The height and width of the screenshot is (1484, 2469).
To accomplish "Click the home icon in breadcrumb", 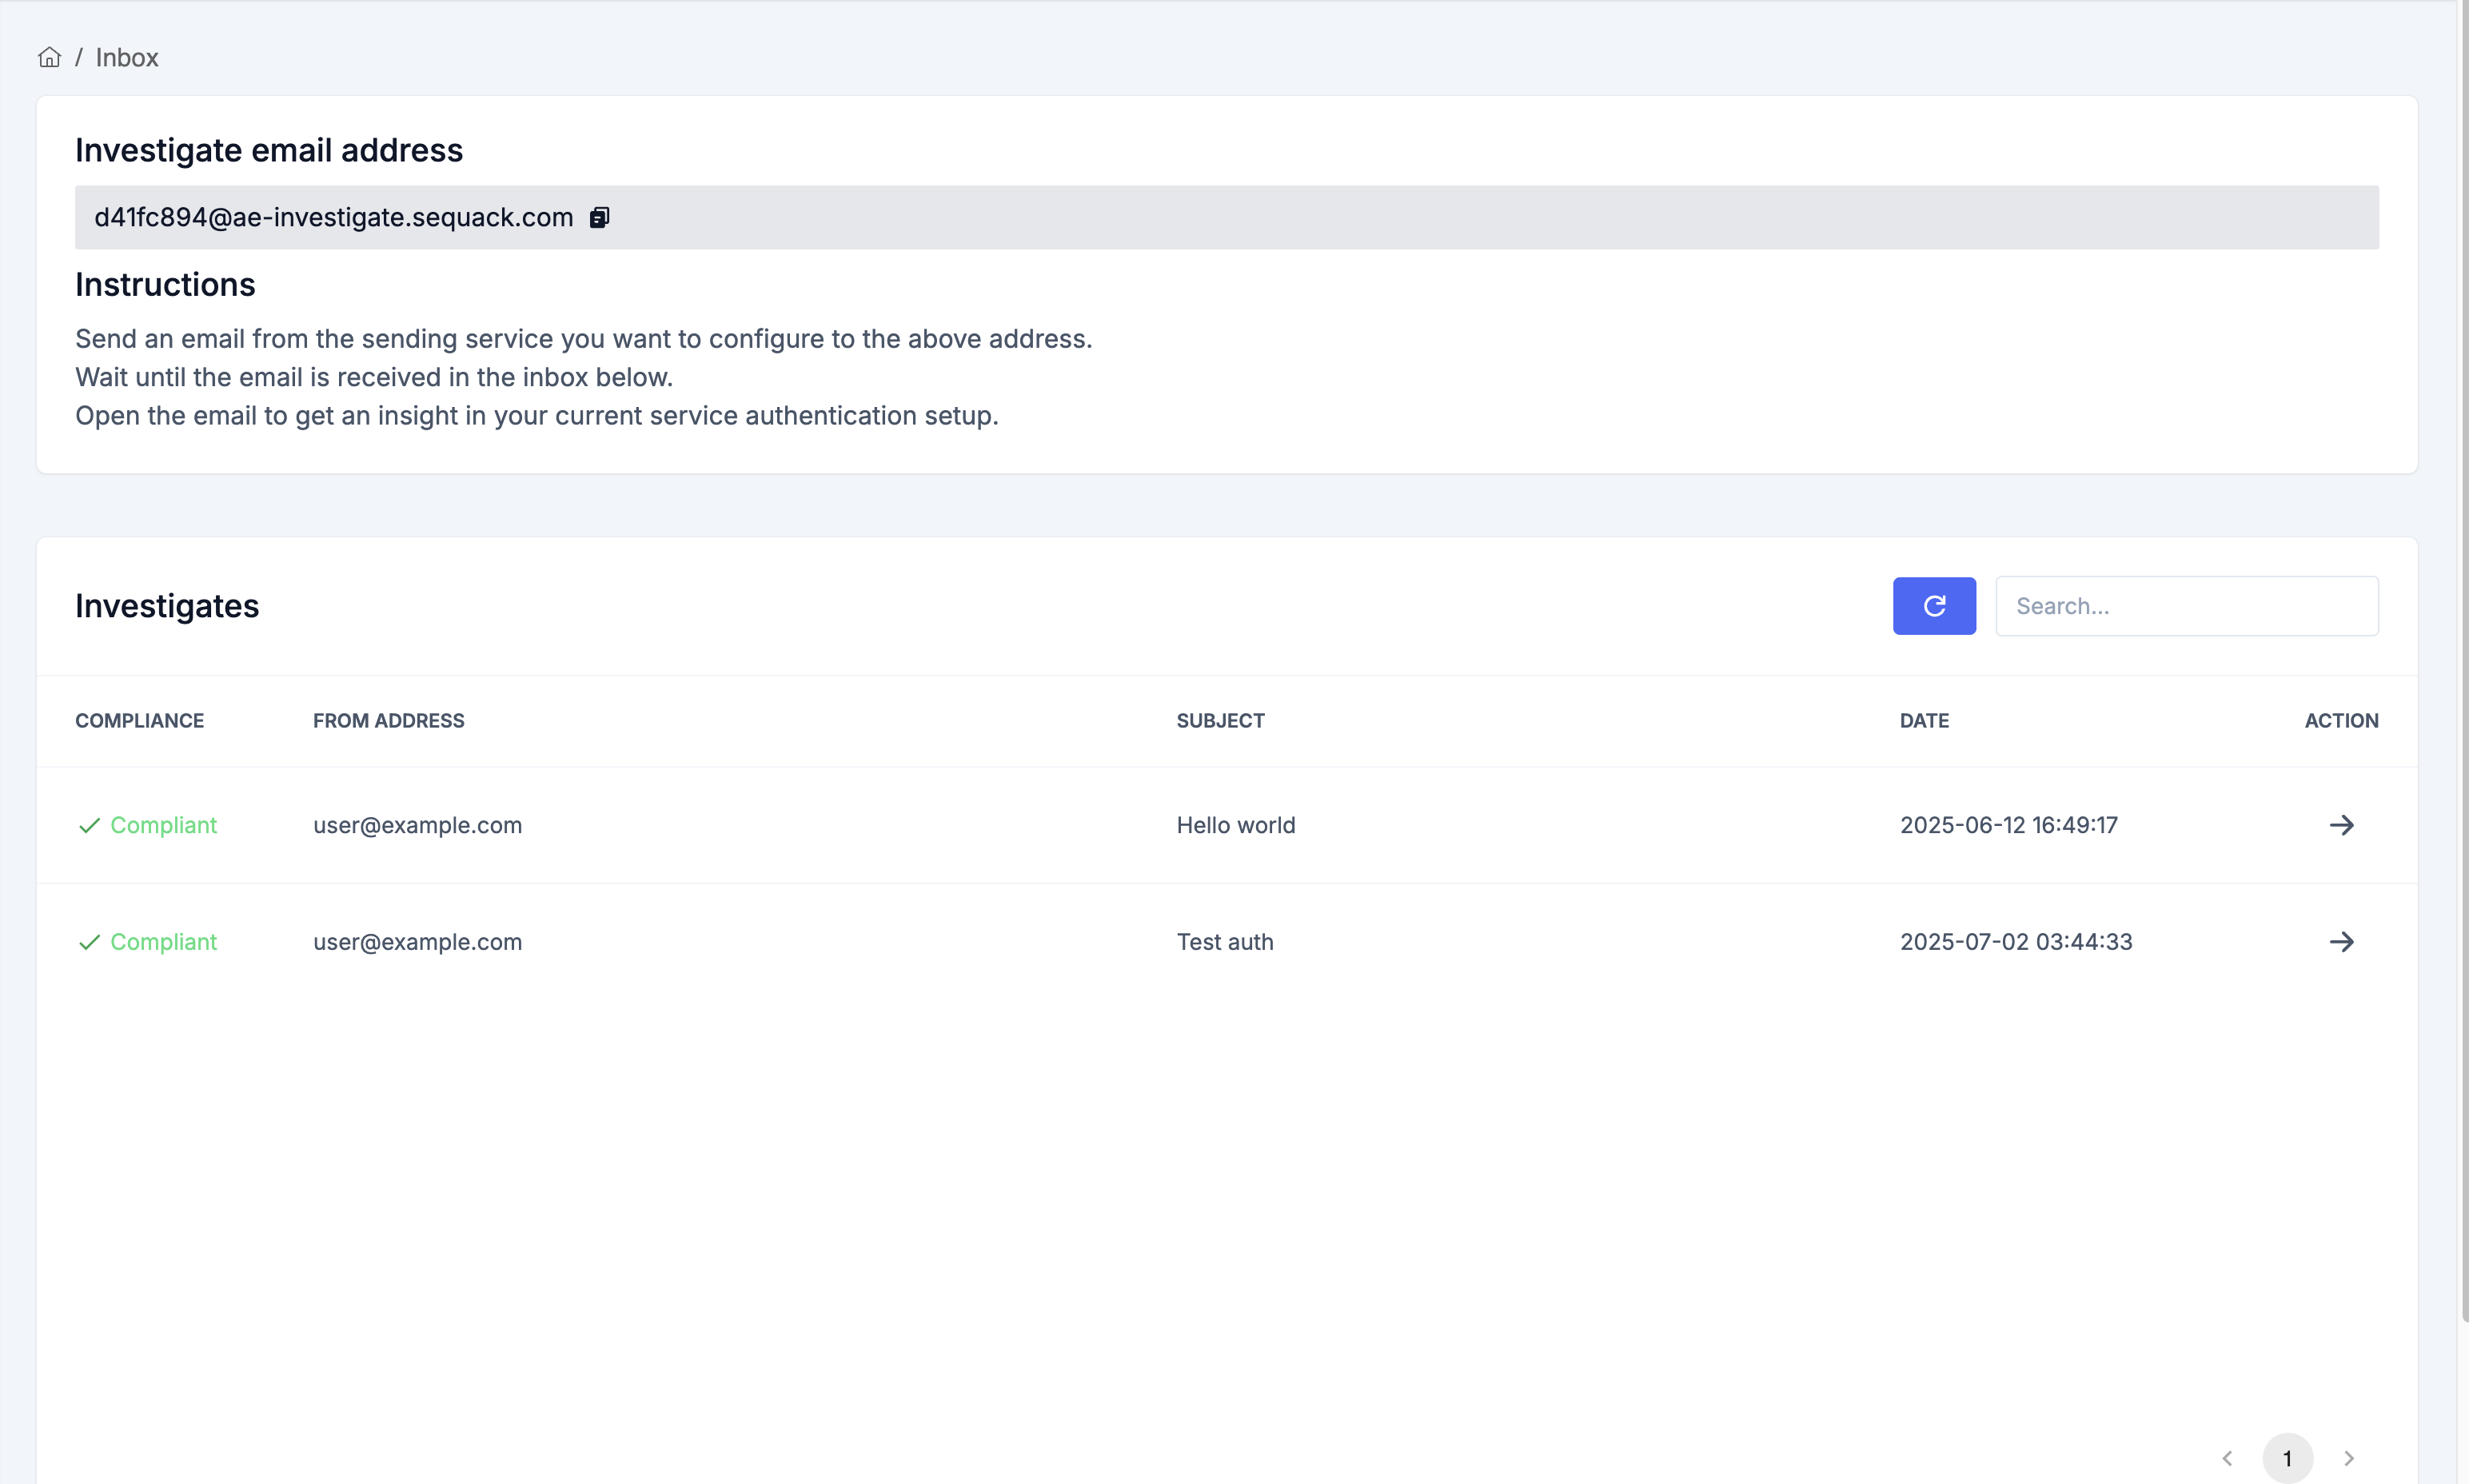I will [49, 57].
